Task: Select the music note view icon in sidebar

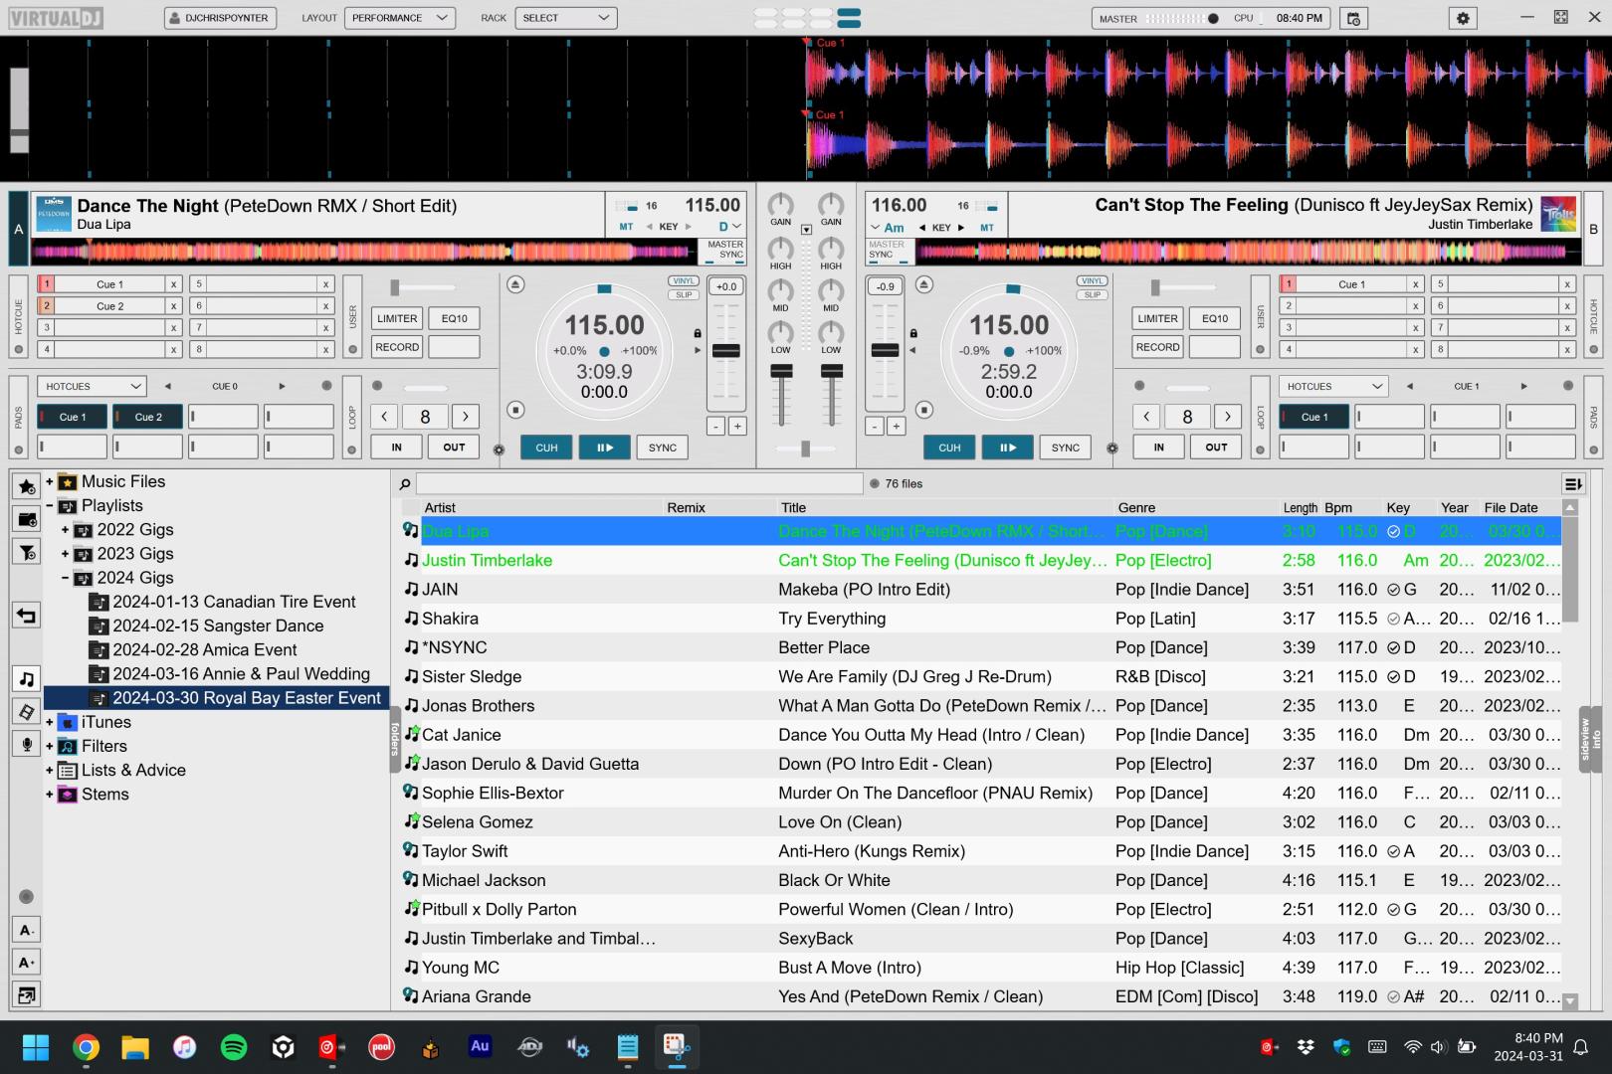Action: tap(27, 679)
